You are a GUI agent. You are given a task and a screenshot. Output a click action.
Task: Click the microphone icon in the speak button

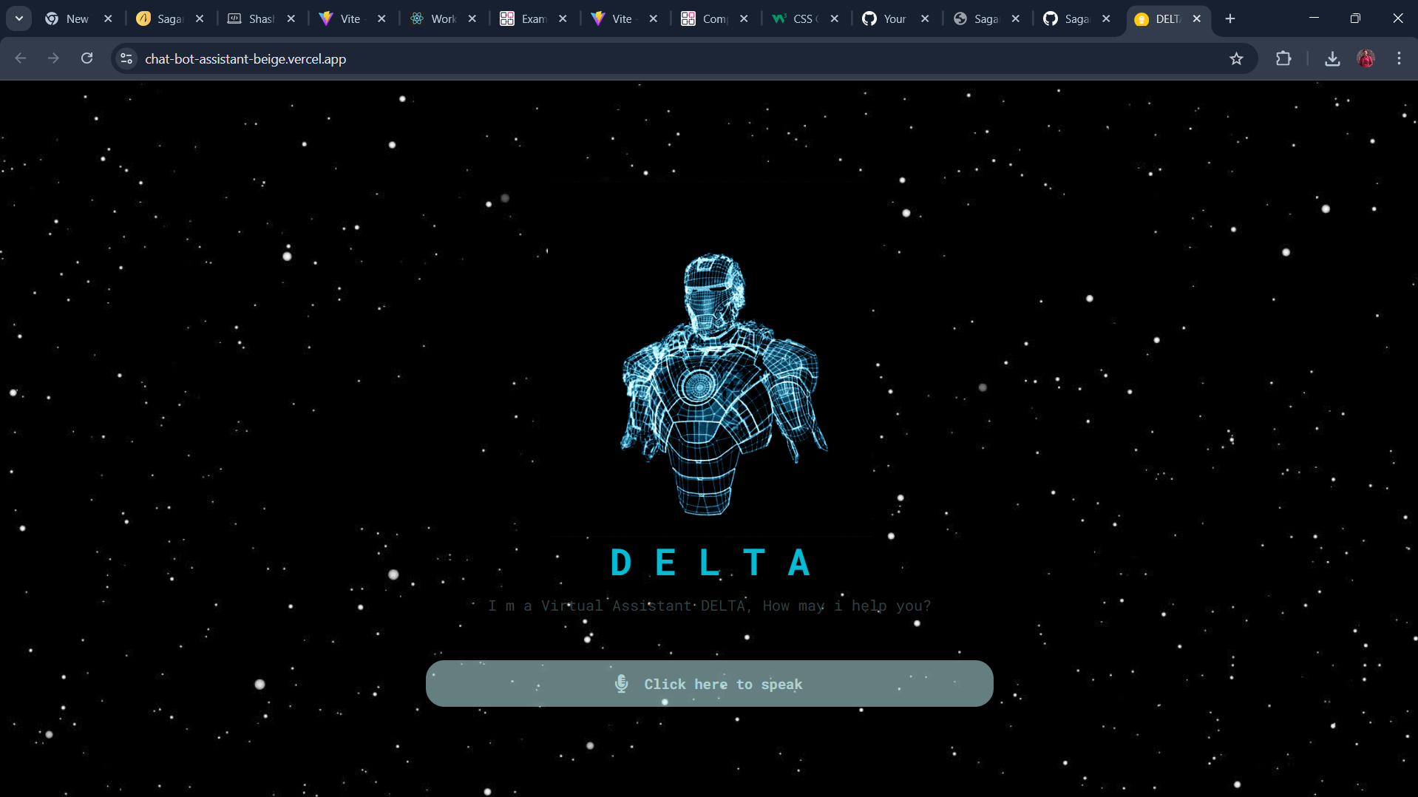(x=622, y=684)
